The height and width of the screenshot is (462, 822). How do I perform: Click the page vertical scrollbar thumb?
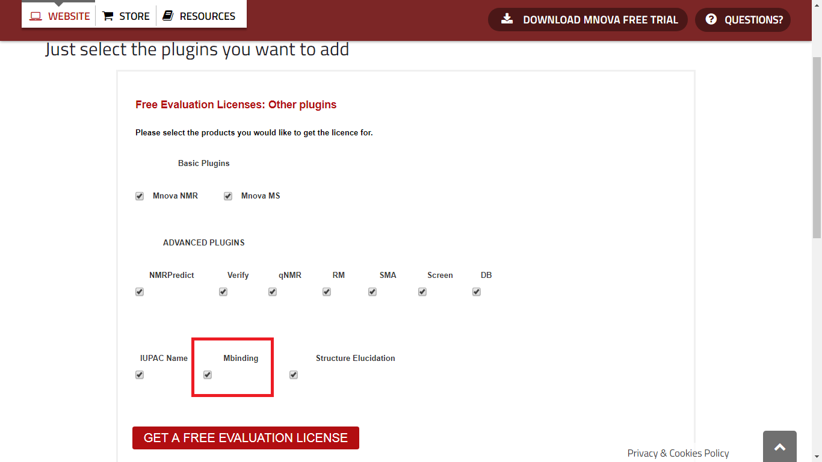[817, 147]
